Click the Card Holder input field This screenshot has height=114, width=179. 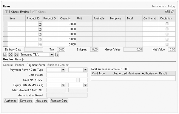click(x=67, y=75)
